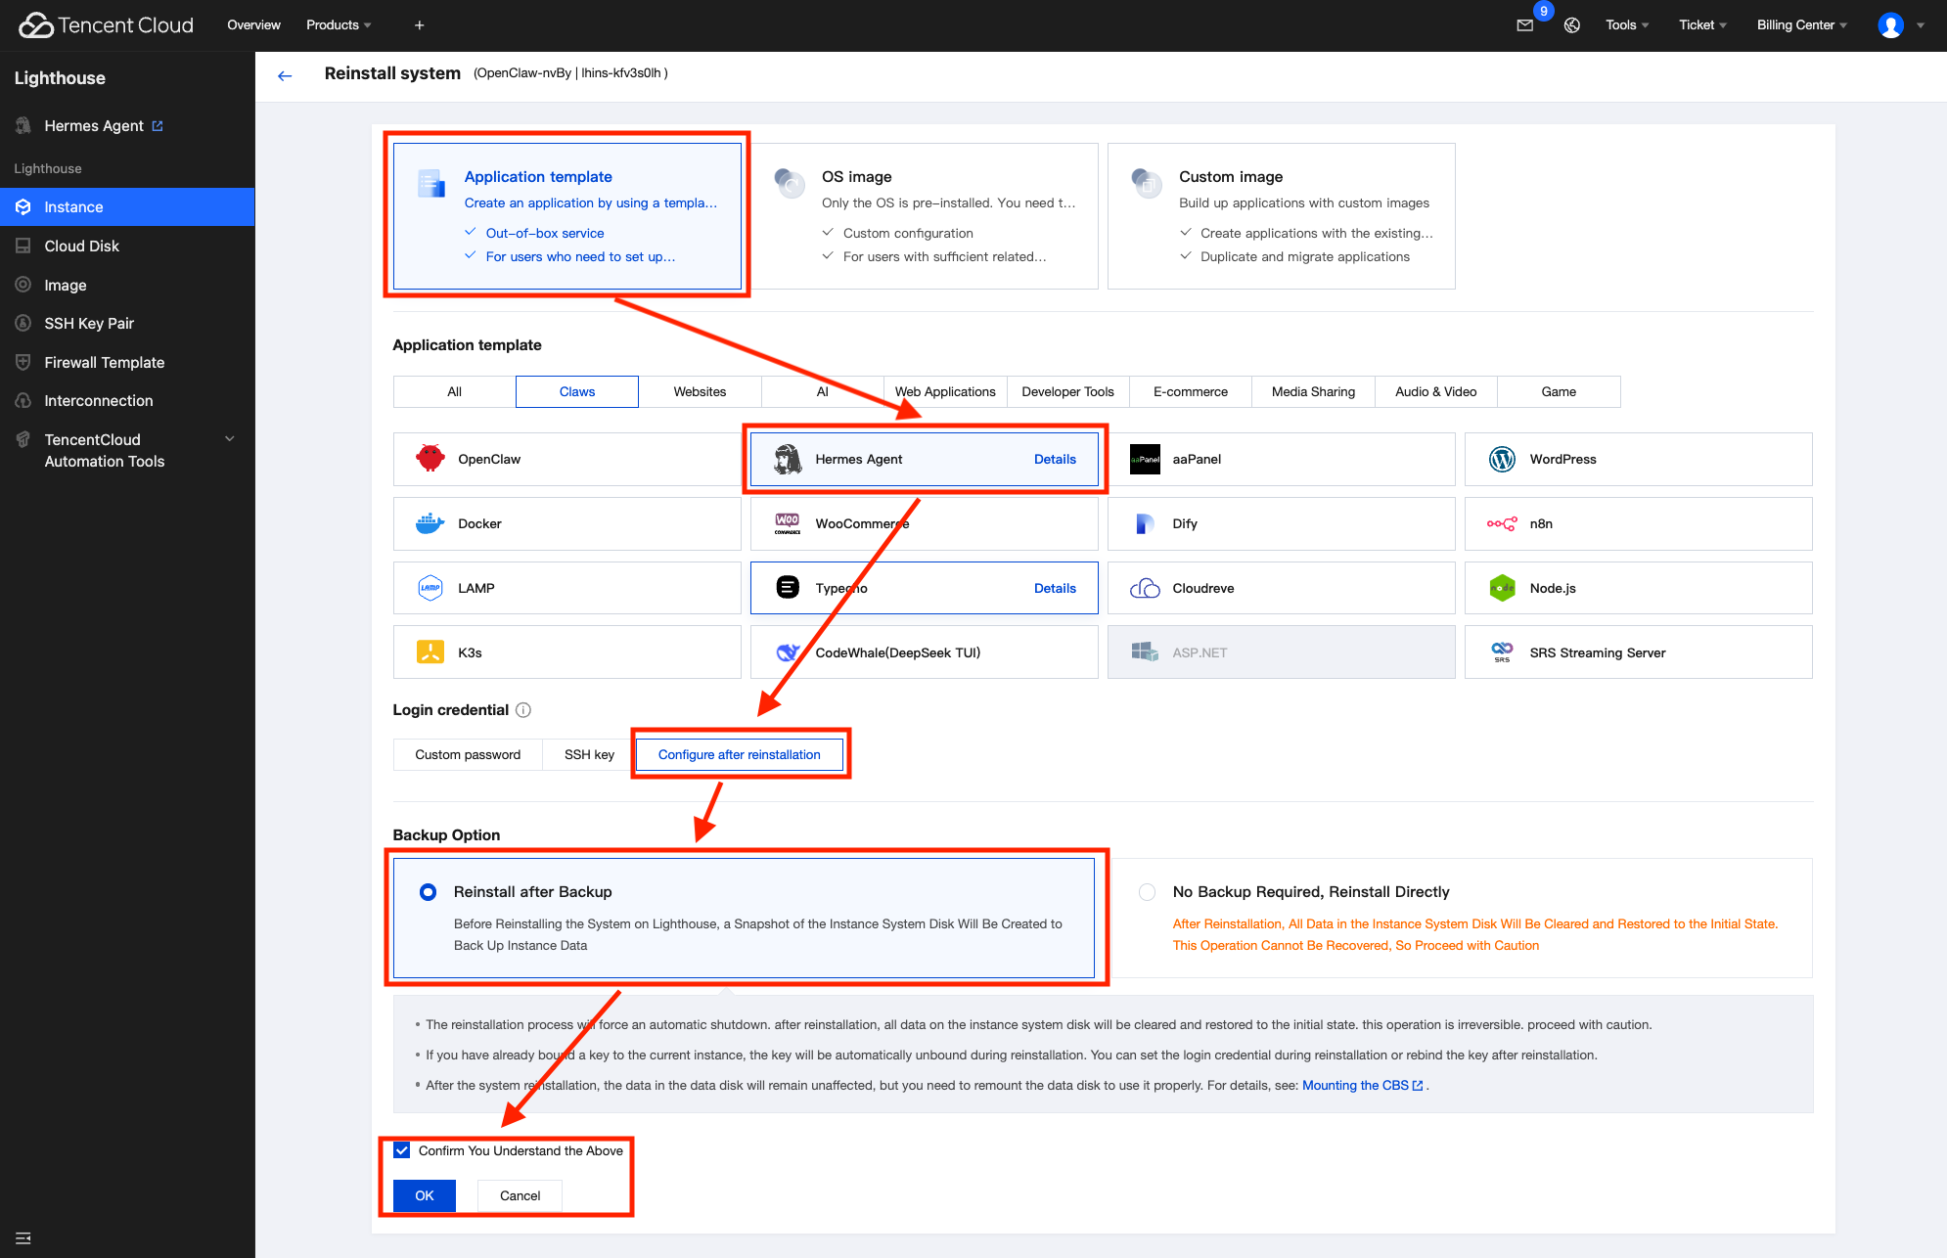Open Details link for Hermes Agent

click(x=1055, y=459)
